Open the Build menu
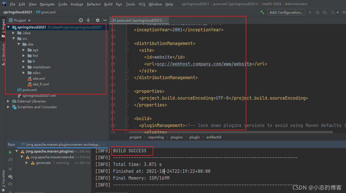 [x=108, y=4]
